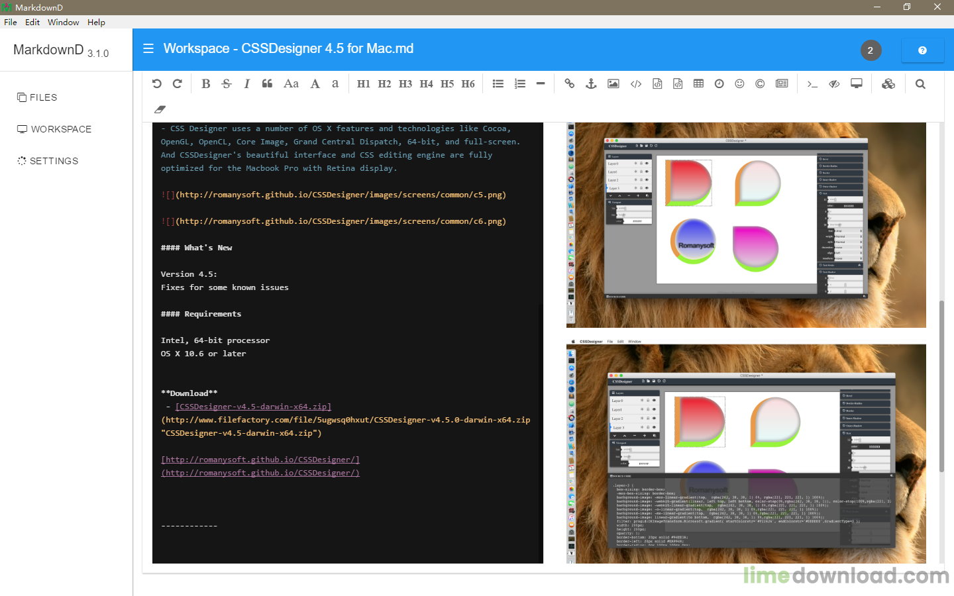
Task: Toggle sidebar with hamburger menu icon
Action: point(148,49)
